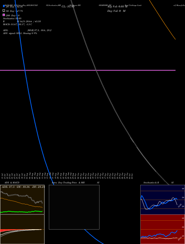Open the ADX line chart panel
185x244 pixels.
click(22, 200)
